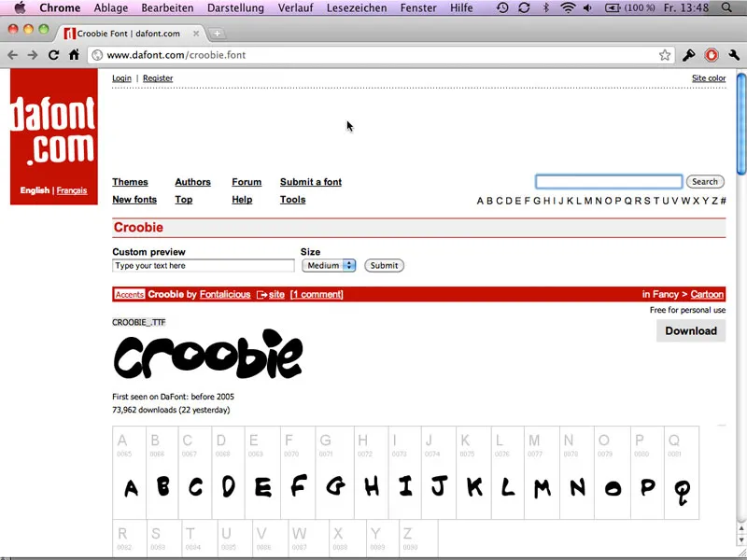
Task: Switch language to Français
Action: pos(72,190)
